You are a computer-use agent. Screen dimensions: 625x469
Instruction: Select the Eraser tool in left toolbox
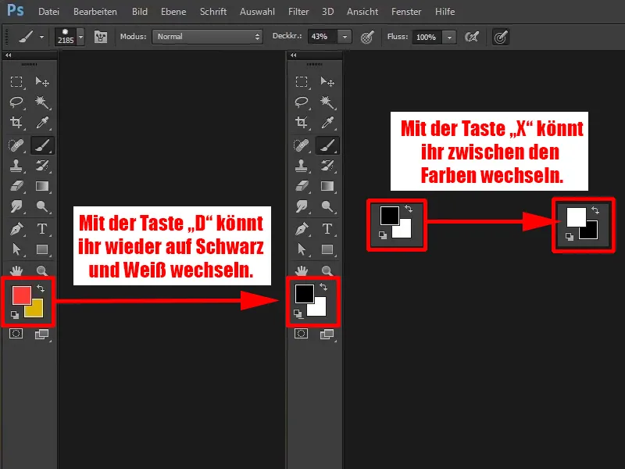(16, 186)
